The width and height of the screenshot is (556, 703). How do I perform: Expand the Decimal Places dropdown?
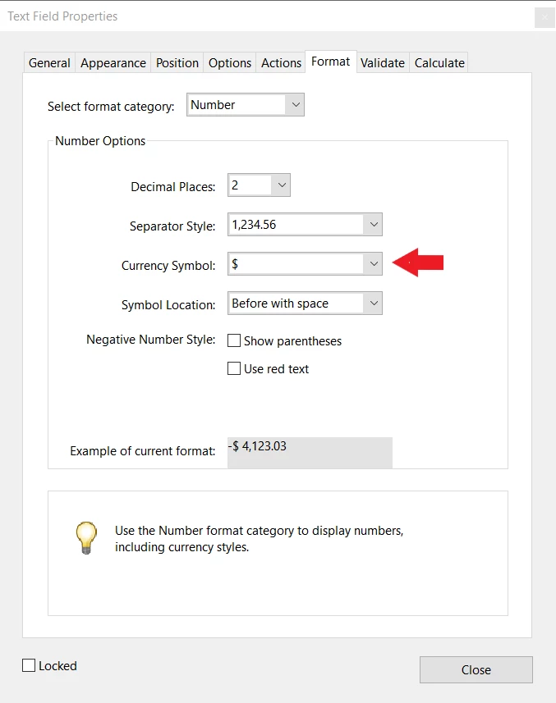pyautogui.click(x=259, y=185)
